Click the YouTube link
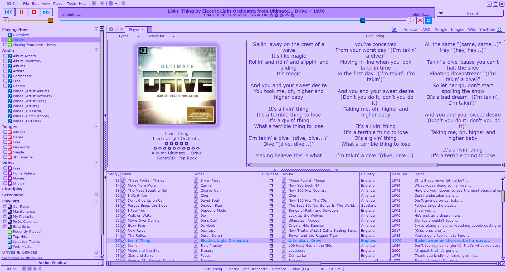This screenshot has height=272, width=506. pos(487,30)
